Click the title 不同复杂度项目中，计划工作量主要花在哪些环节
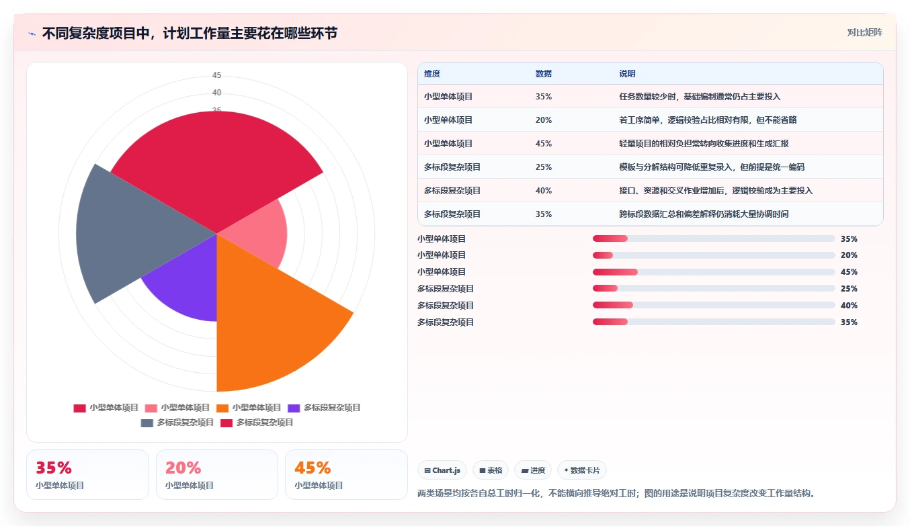910x526 pixels. tap(190, 34)
